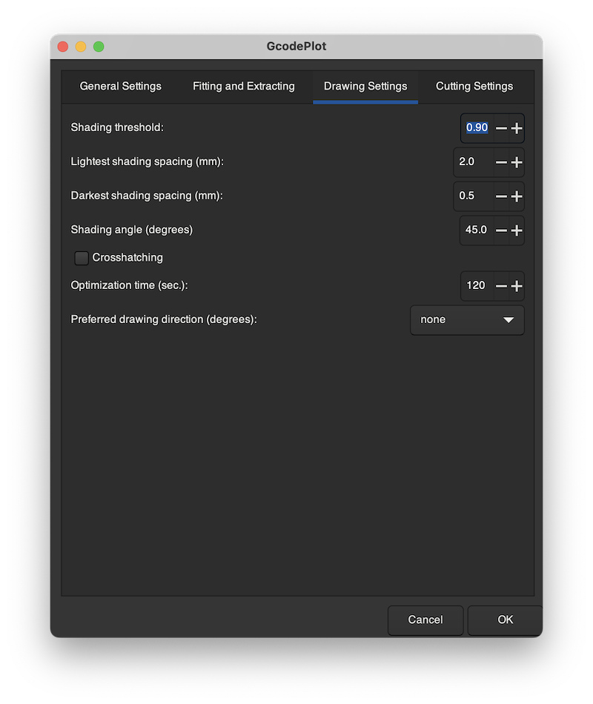Click the Shading threshold input field

[x=477, y=128]
